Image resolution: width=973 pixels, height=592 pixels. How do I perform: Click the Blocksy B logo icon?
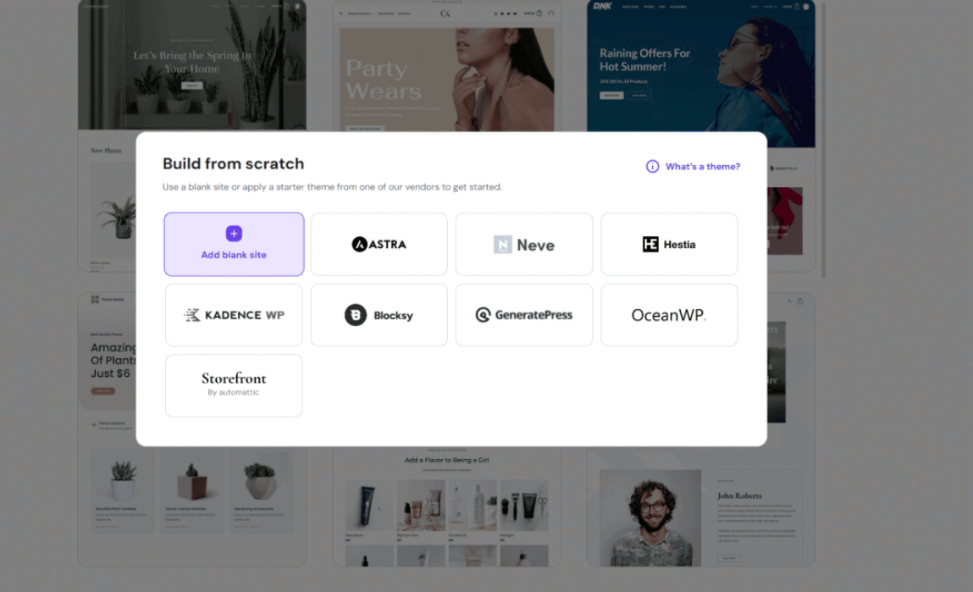coord(356,315)
